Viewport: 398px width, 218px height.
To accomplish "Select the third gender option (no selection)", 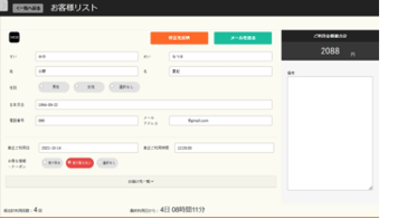I will pyautogui.click(x=124, y=87).
